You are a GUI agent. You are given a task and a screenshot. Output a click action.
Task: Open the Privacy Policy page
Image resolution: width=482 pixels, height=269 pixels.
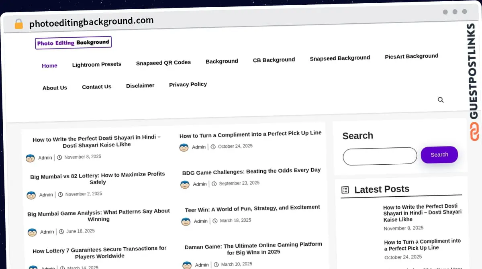[x=188, y=84]
